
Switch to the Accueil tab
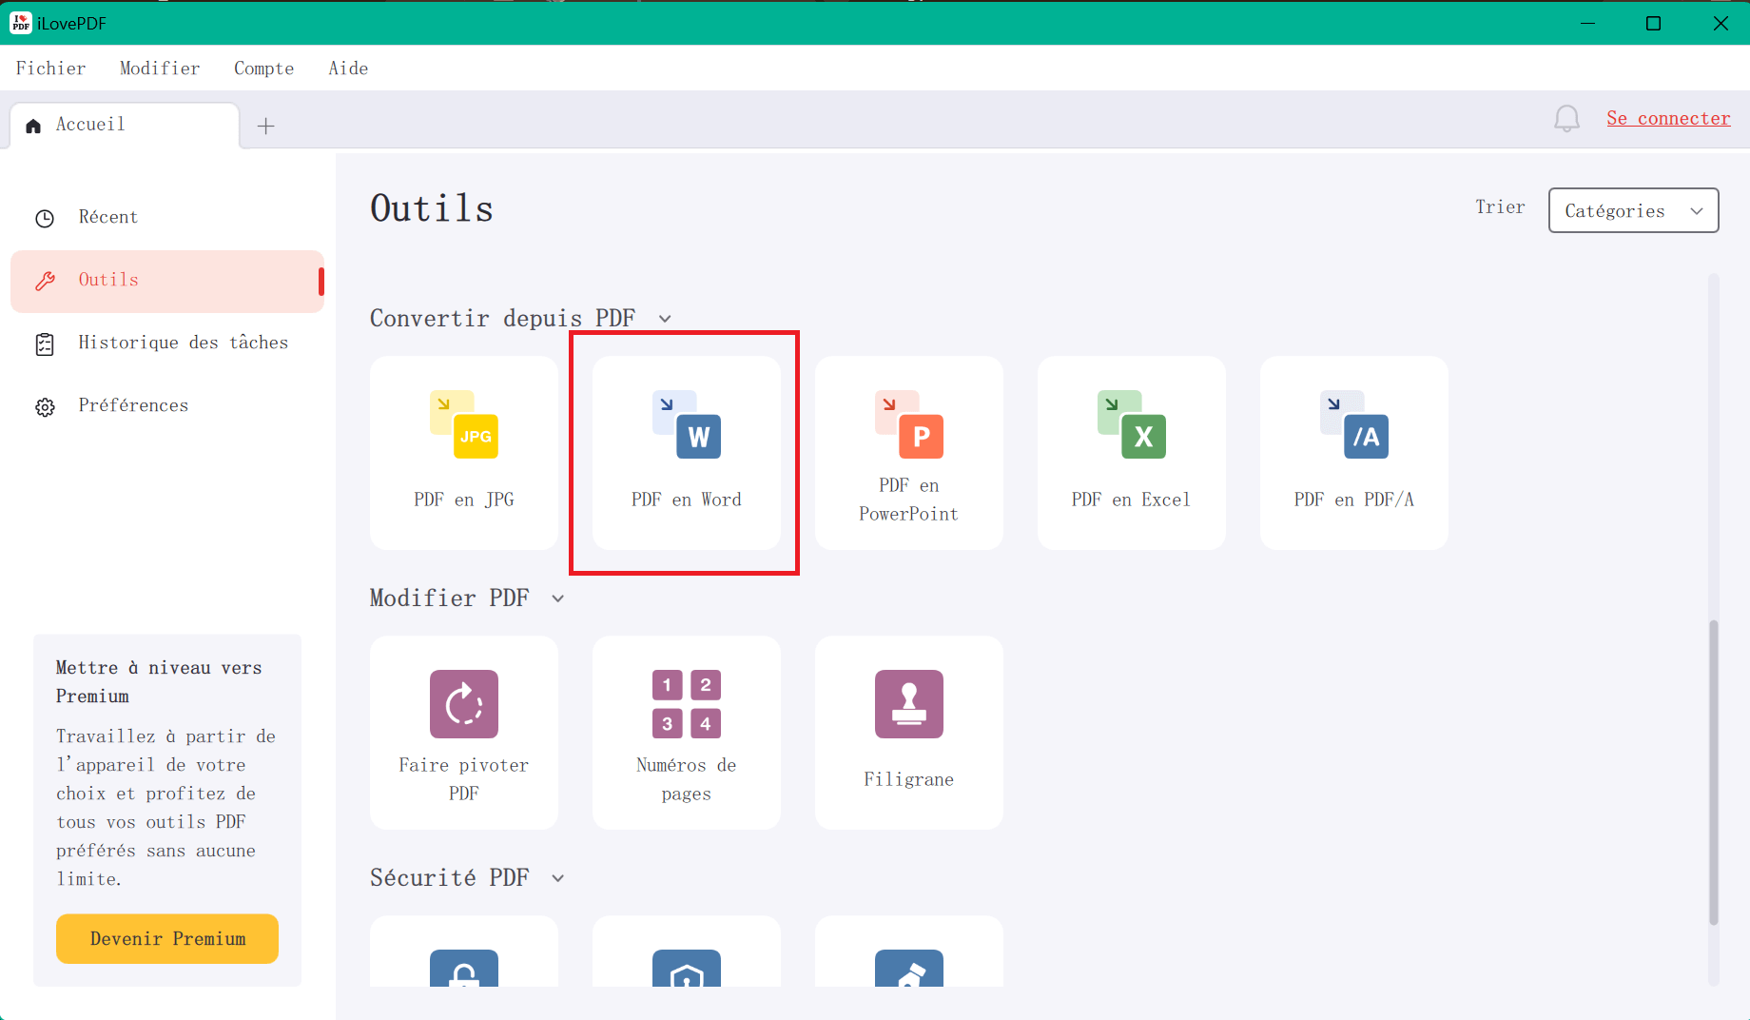(x=125, y=125)
